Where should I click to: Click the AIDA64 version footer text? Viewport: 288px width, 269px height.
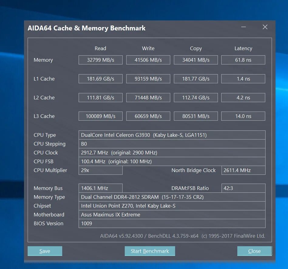[183, 236]
